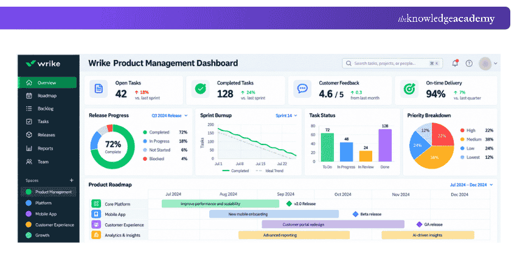Click the Customer Feedback chat icon
The width and height of the screenshot is (517, 273).
pos(302,89)
